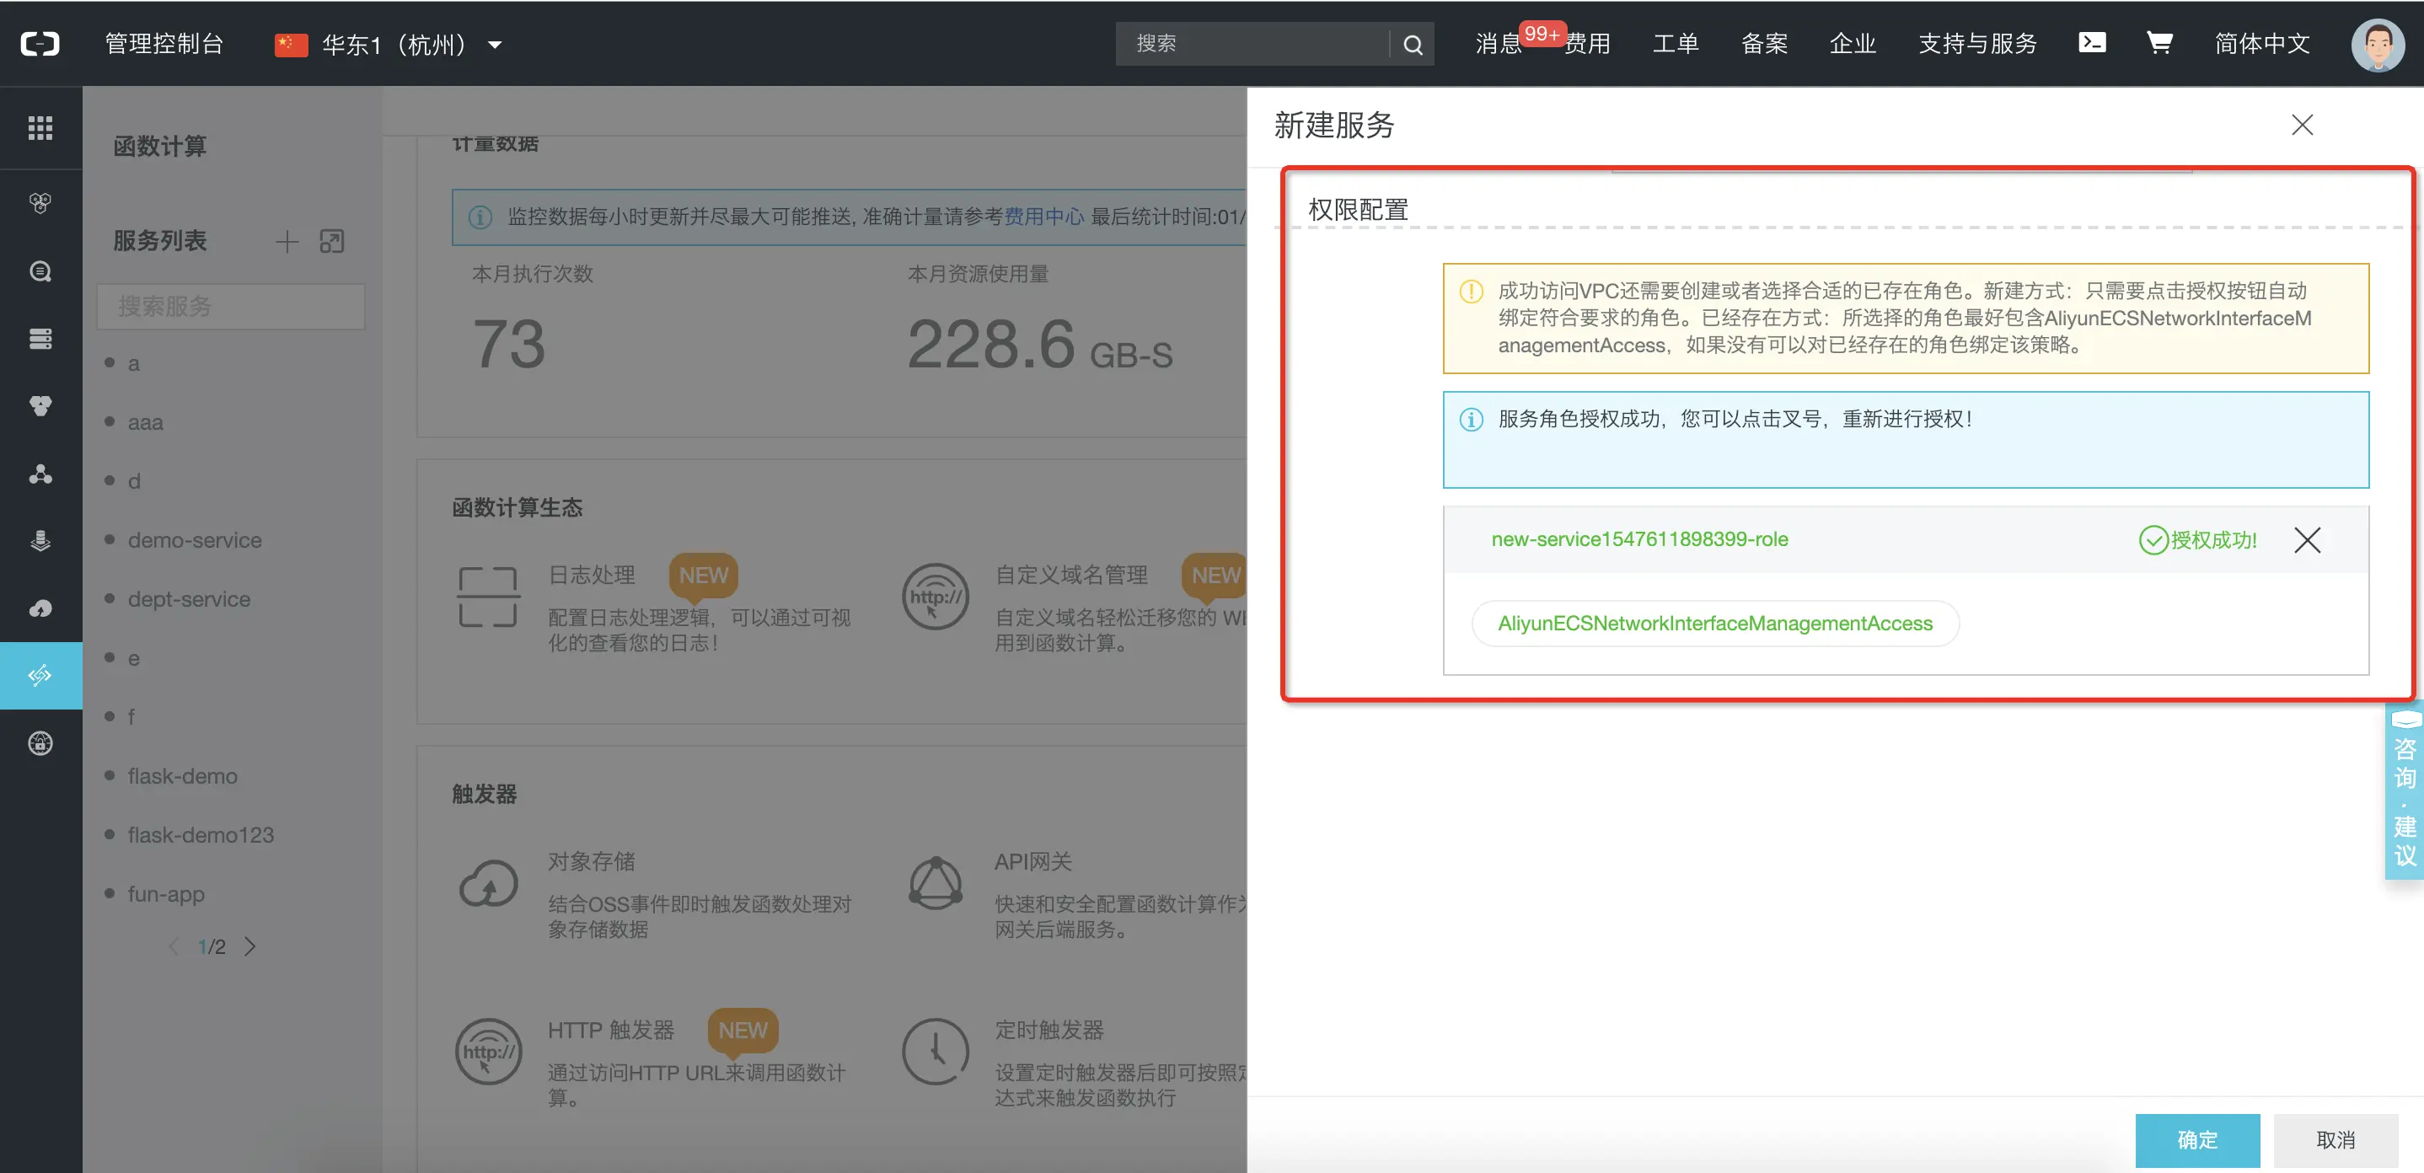This screenshot has width=2424, height=1173.
Task: Click the search magnifier button
Action: click(1412, 44)
